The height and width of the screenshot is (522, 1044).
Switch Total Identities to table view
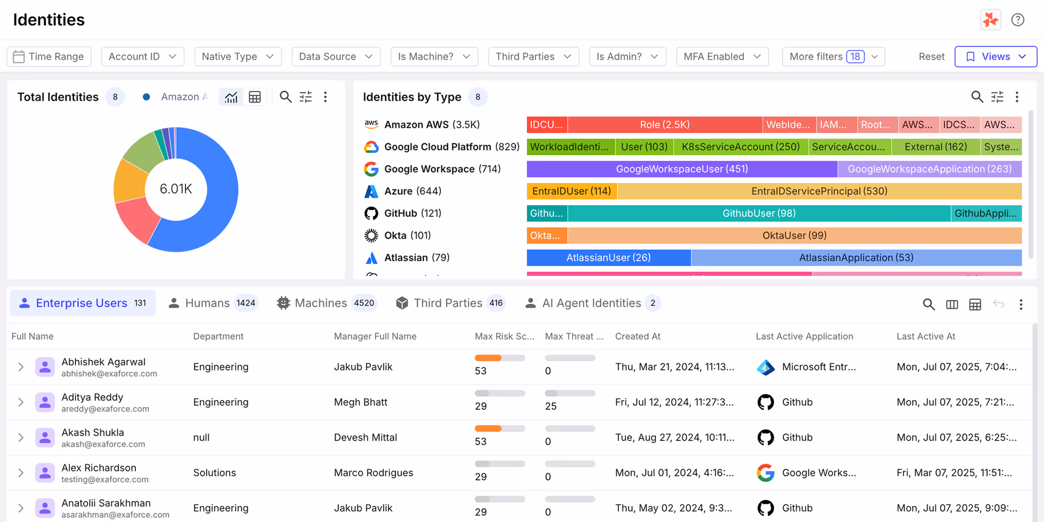[x=254, y=97]
